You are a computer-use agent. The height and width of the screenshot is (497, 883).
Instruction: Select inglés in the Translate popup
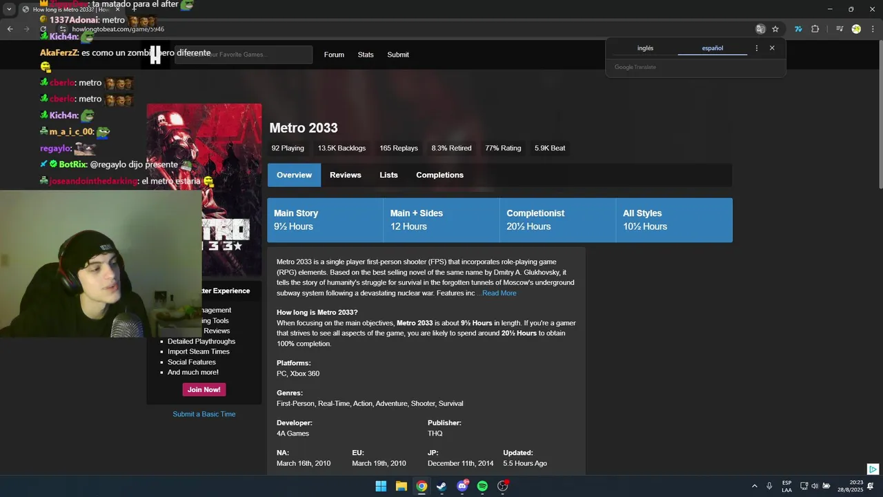click(x=645, y=48)
